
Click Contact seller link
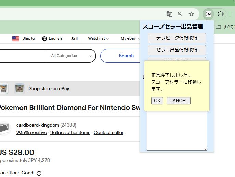click(108, 132)
